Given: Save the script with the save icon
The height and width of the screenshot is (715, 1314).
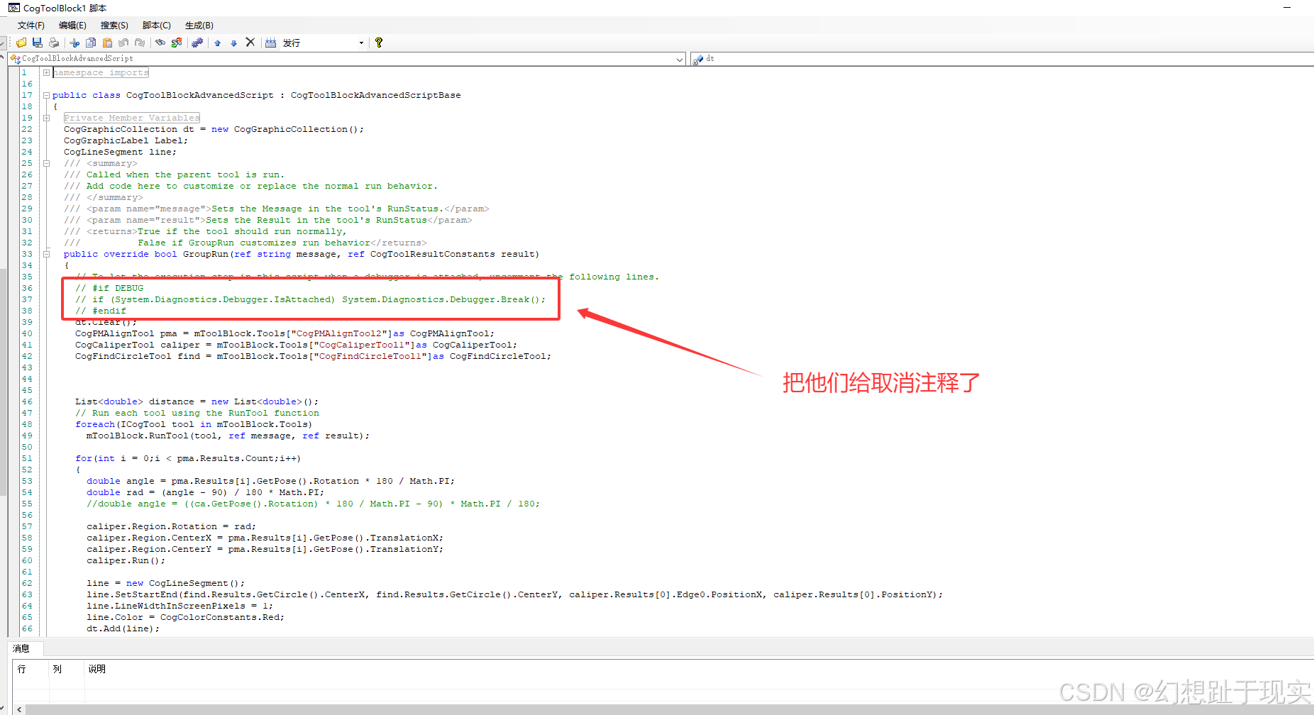Looking at the screenshot, I should tap(38, 43).
